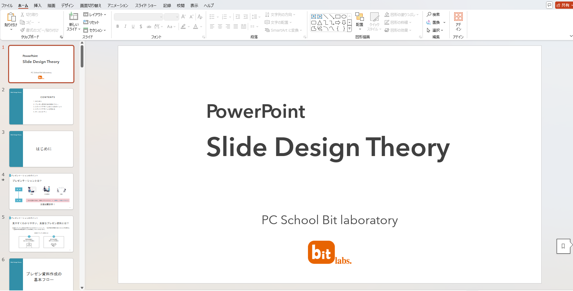Click the Format Painter (書式のコピー/貼り付け) icon

coord(22,30)
